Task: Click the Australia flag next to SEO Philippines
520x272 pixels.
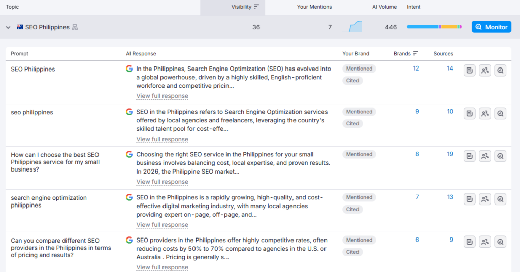Action: (20, 27)
